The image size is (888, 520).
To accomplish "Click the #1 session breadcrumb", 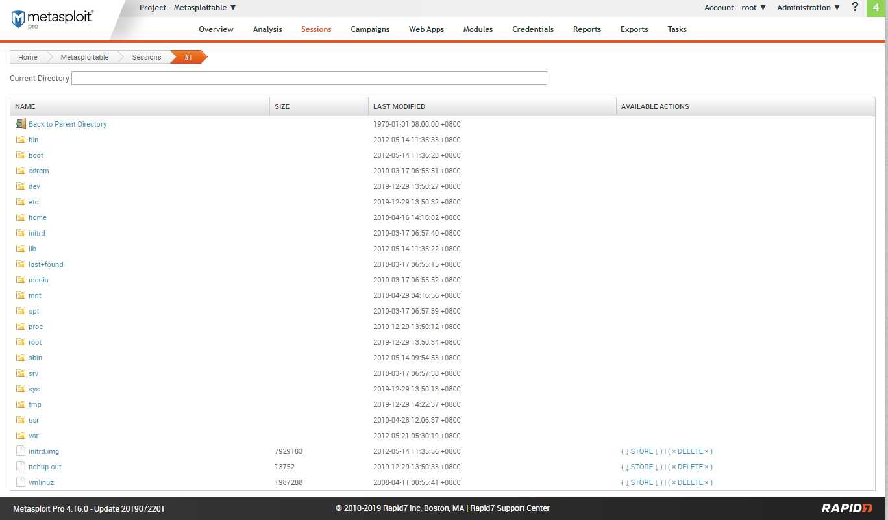I will coord(188,57).
